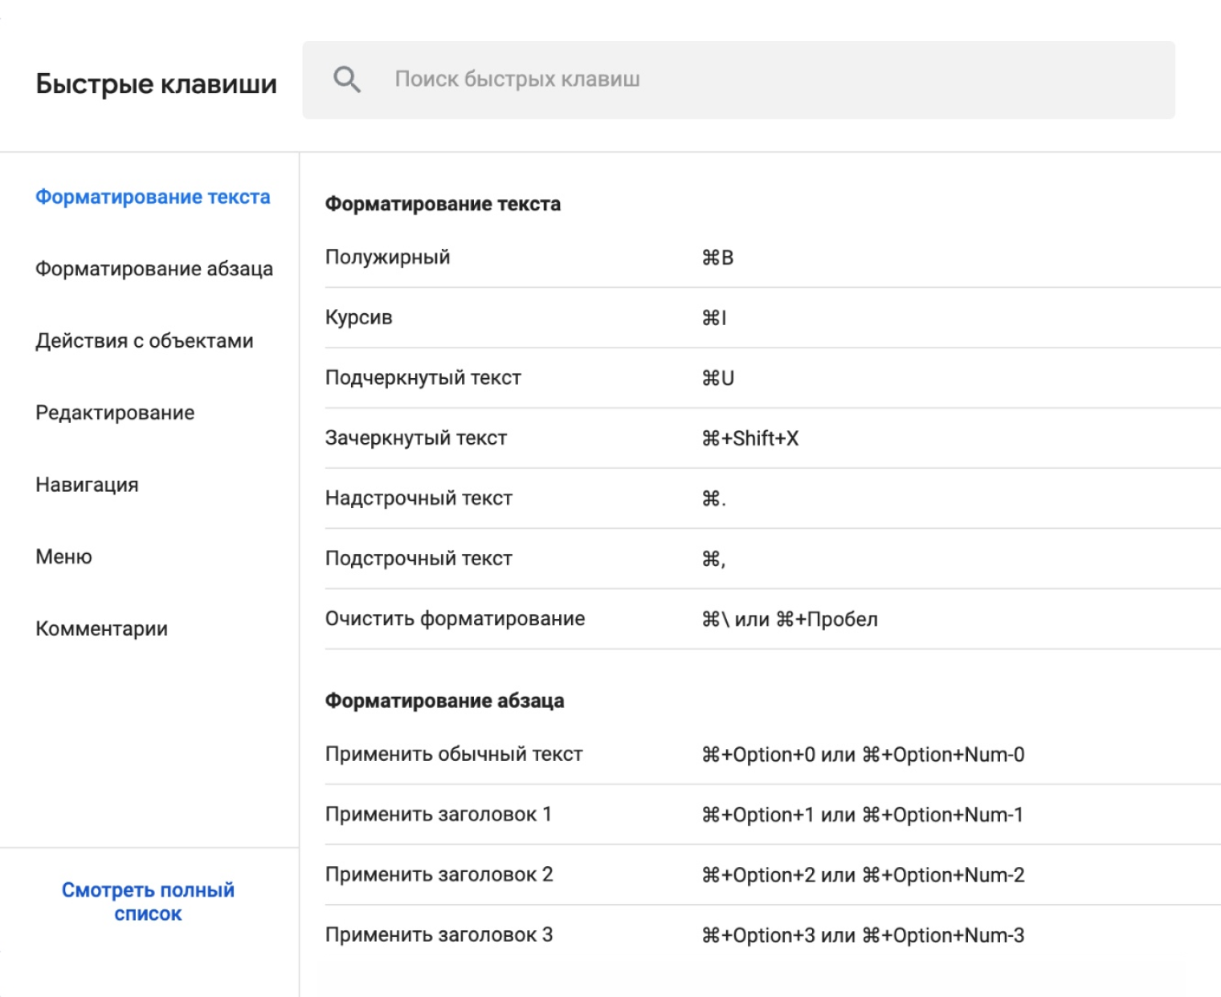The height and width of the screenshot is (997, 1221).
Task: Click the Подчеркнутый текст row label
Action: tap(423, 377)
